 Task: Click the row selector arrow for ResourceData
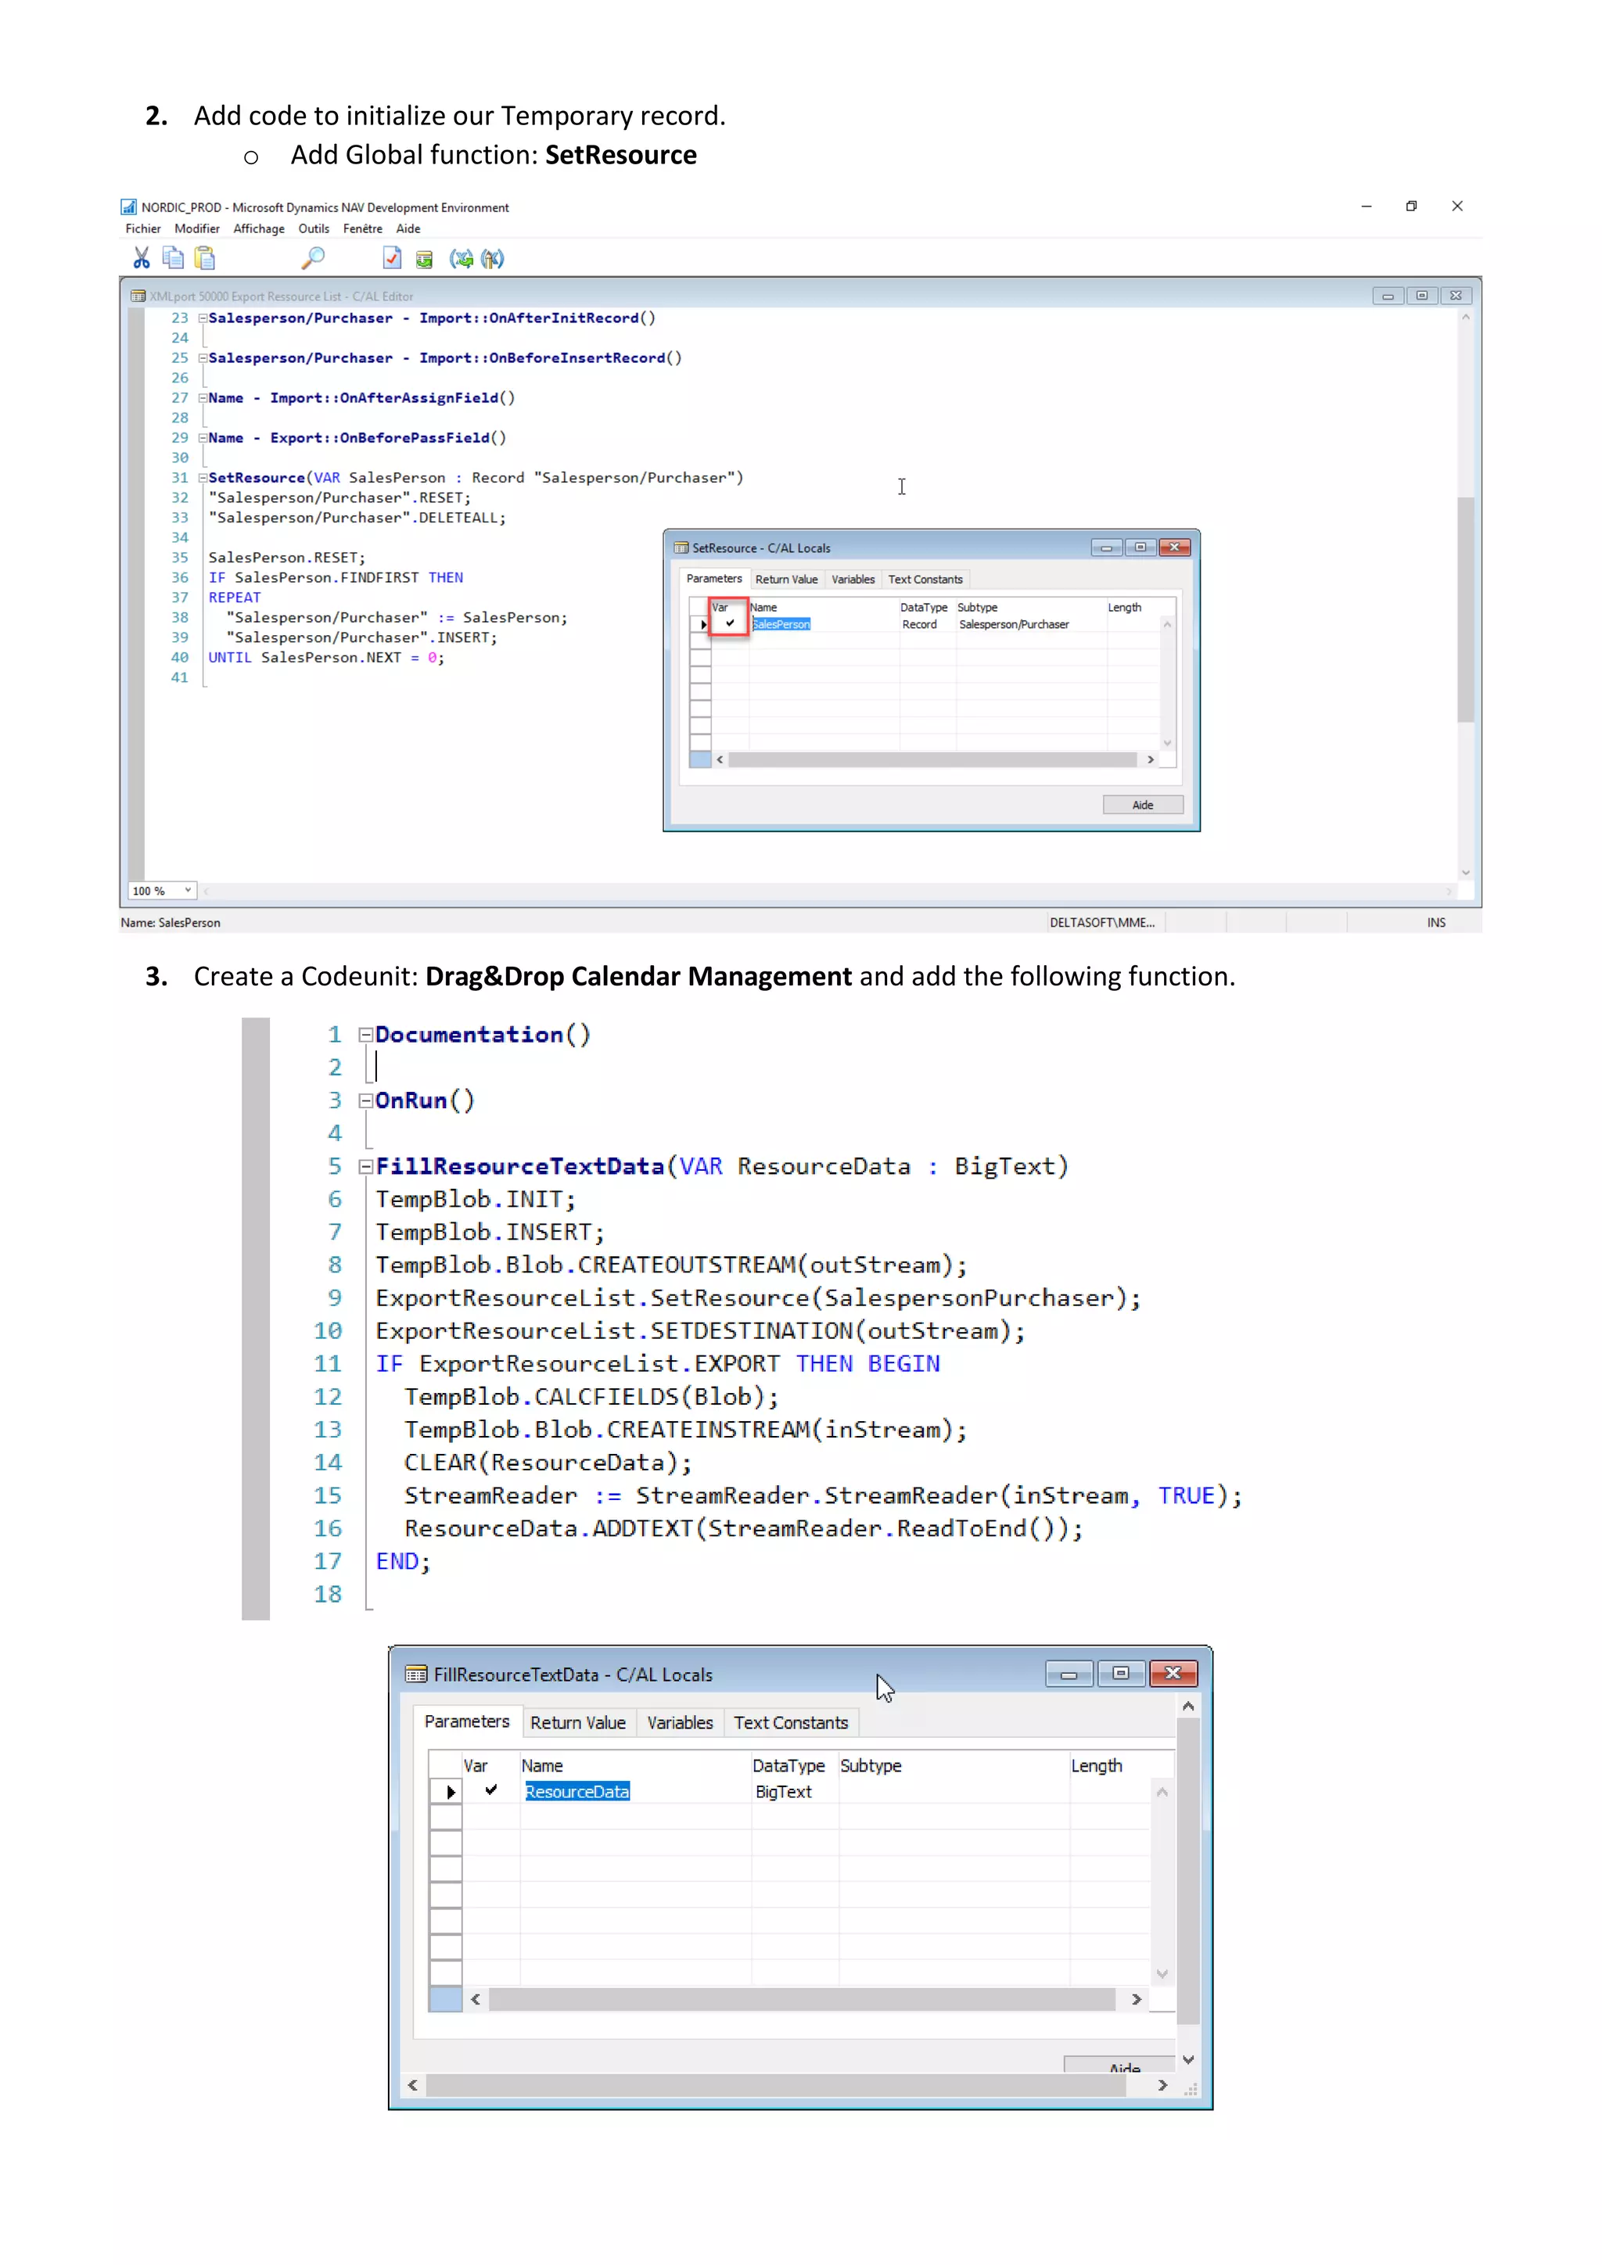click(x=447, y=1792)
